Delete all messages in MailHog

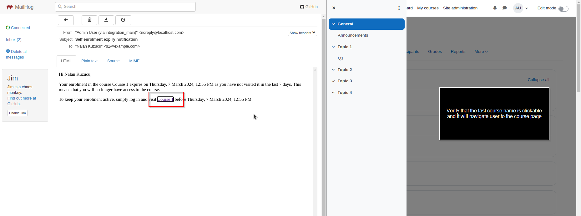pyautogui.click(x=17, y=54)
